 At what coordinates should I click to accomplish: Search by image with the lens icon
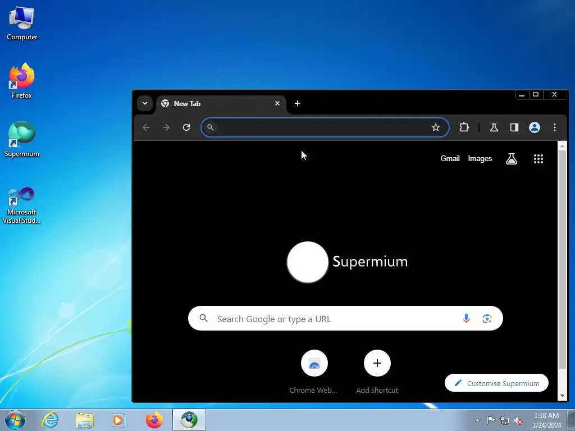point(487,319)
